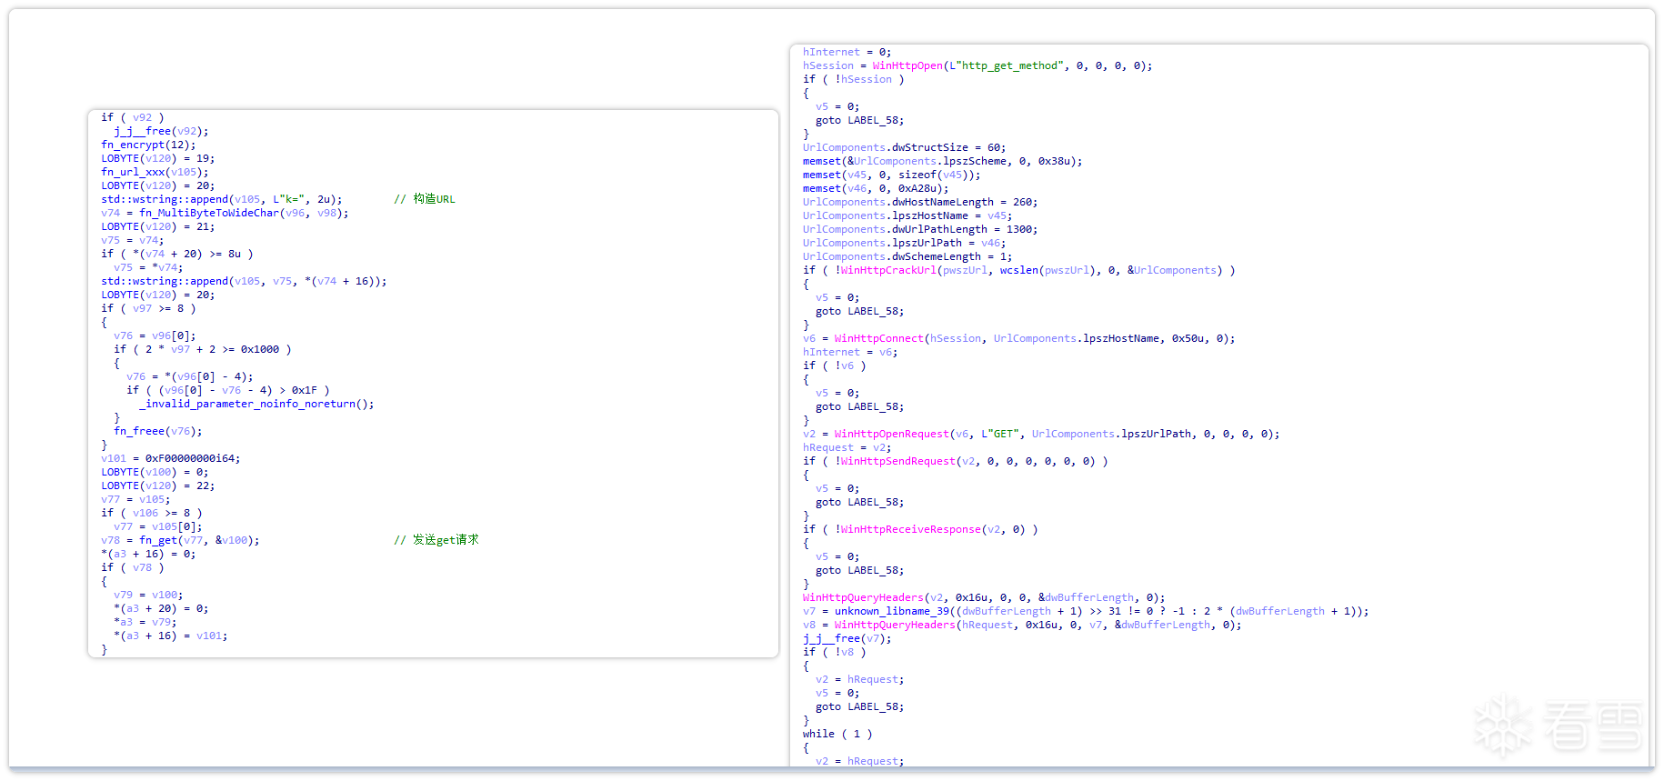Click the memset(v45, 0, sizeof(v45)) line
Viewport: 1664px width, 781px height.
tap(892, 175)
